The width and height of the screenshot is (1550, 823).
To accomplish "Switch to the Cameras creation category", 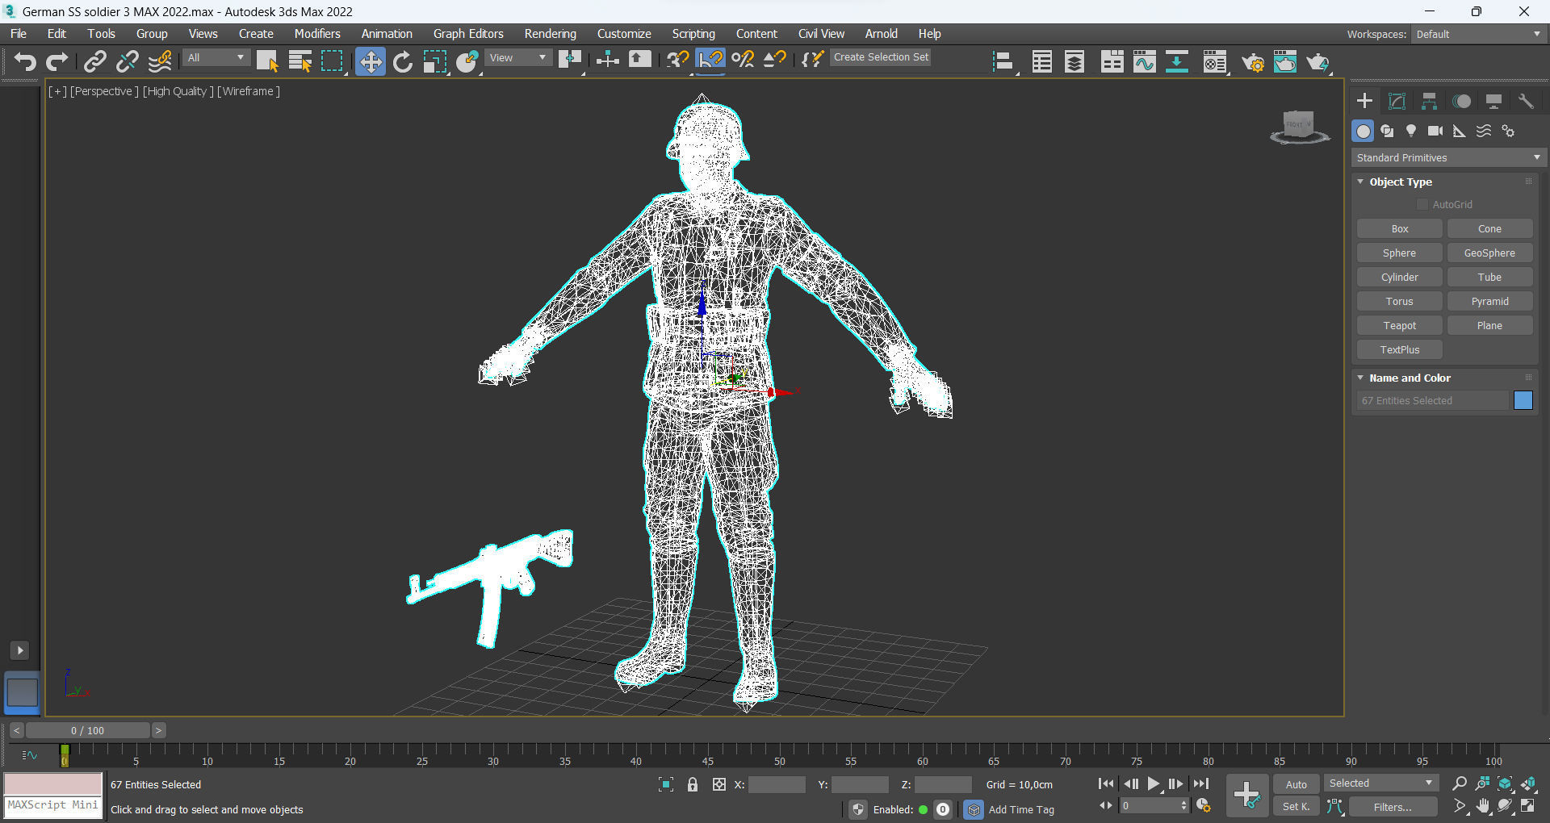I will [1435, 131].
